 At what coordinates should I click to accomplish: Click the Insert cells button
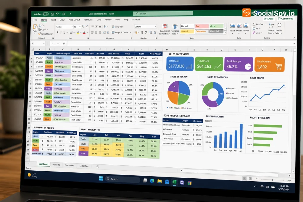pyautogui.click(x=233, y=28)
